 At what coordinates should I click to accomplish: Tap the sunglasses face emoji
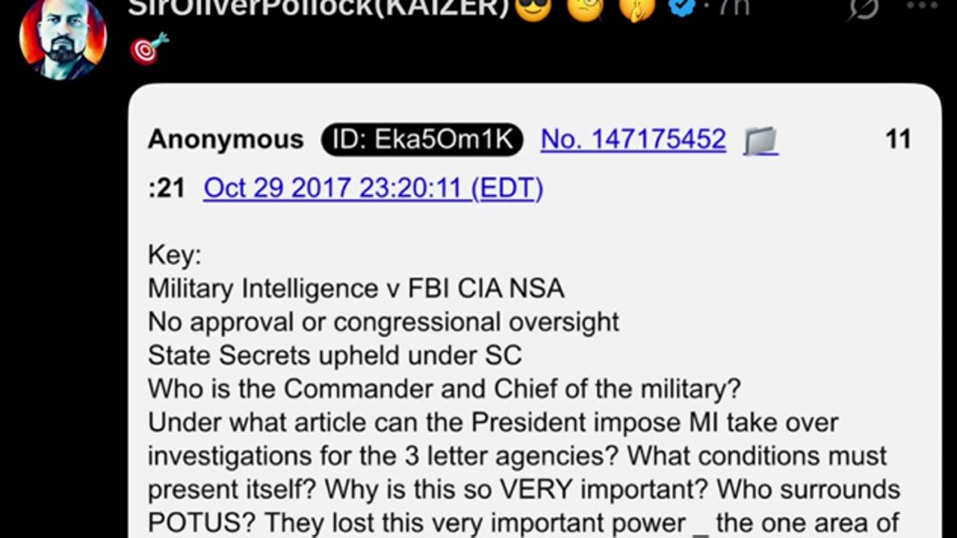pyautogui.click(x=533, y=7)
